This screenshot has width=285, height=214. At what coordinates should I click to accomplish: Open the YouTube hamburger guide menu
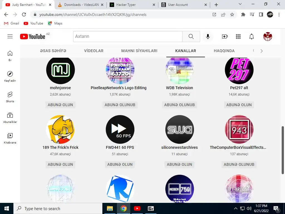pos(10,37)
